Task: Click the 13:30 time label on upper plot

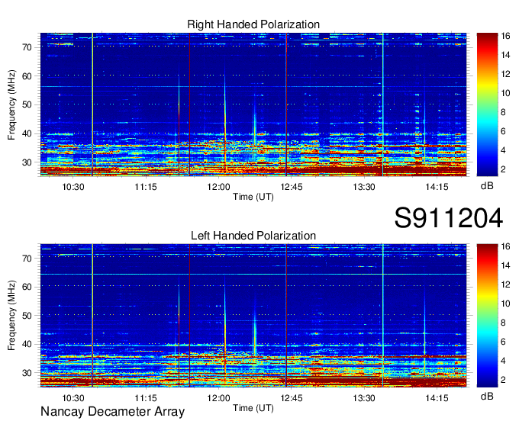Action: pyautogui.click(x=364, y=187)
